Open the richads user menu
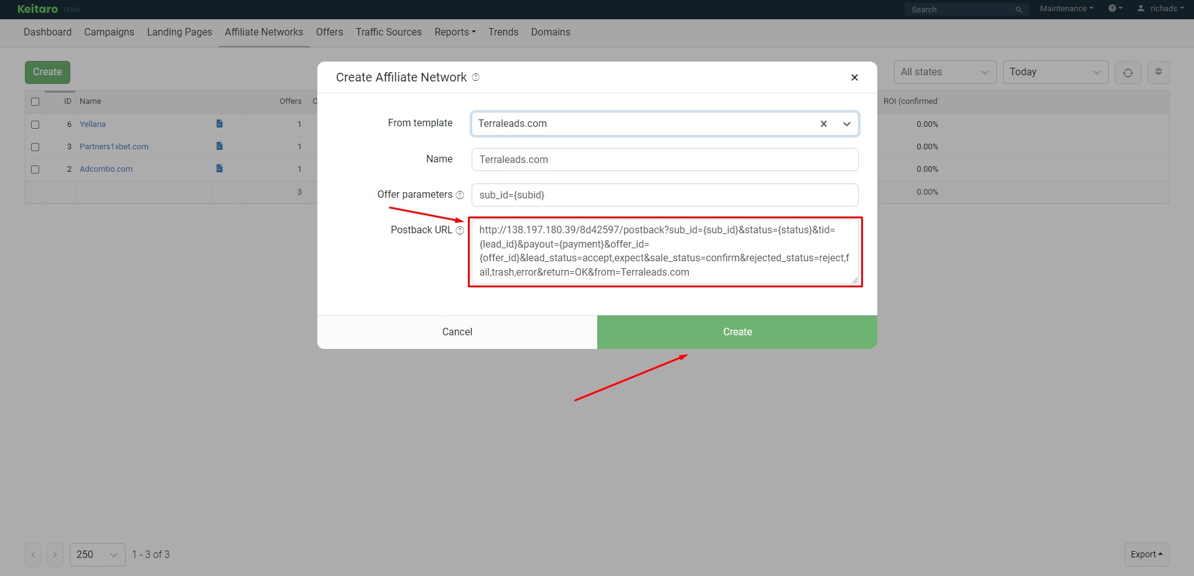The height and width of the screenshot is (576, 1194). coord(1160,8)
